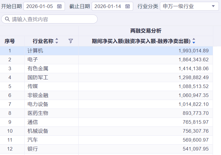
Task: Open the end date calendar picker icon
Action: [x=128, y=6]
